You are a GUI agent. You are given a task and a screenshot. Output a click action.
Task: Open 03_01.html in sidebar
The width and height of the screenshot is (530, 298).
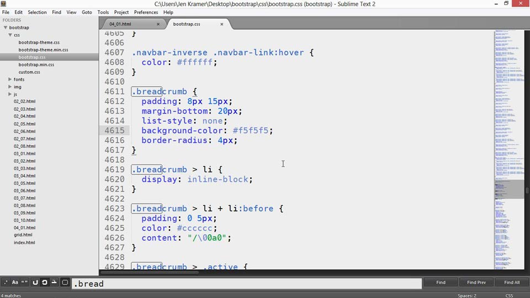pos(24,154)
